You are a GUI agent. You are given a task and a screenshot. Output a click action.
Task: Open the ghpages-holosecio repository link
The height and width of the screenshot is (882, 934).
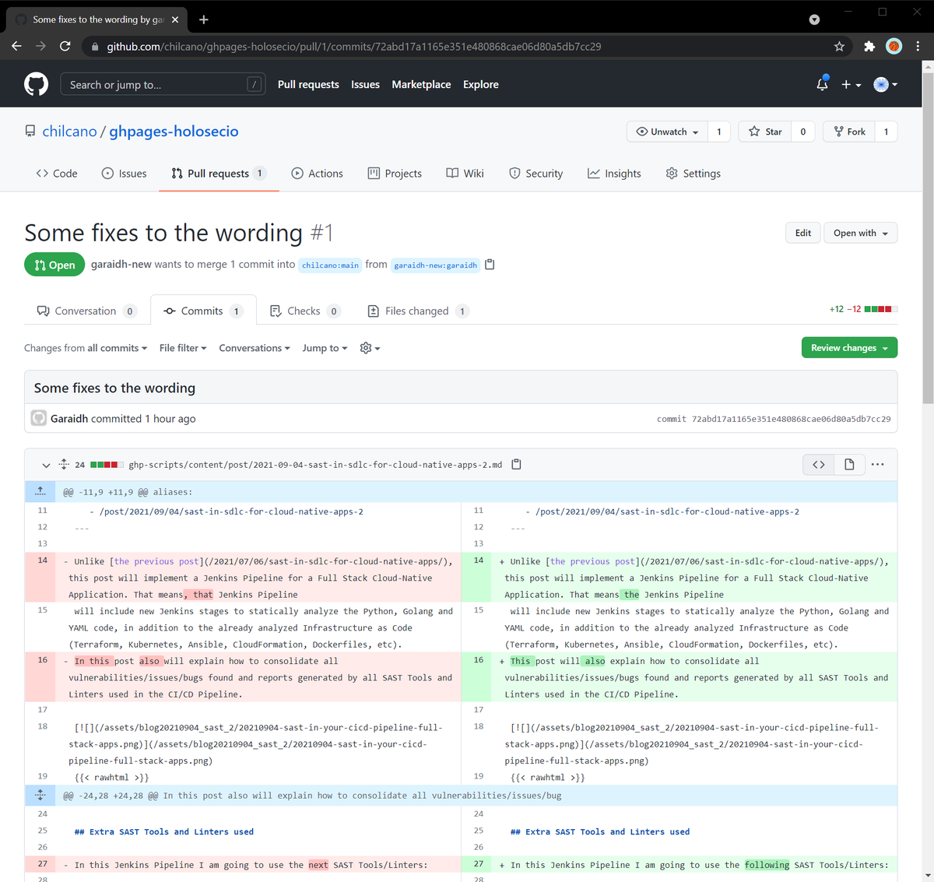click(x=174, y=132)
